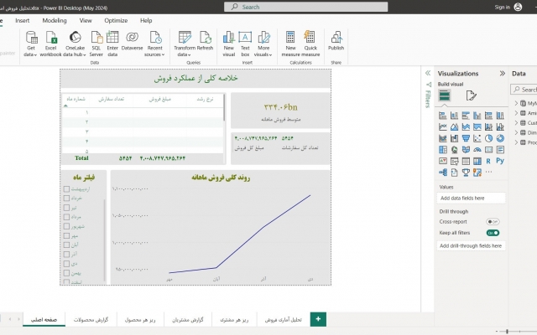
Task: Select the pie chart visual
Action: tap(488, 138)
